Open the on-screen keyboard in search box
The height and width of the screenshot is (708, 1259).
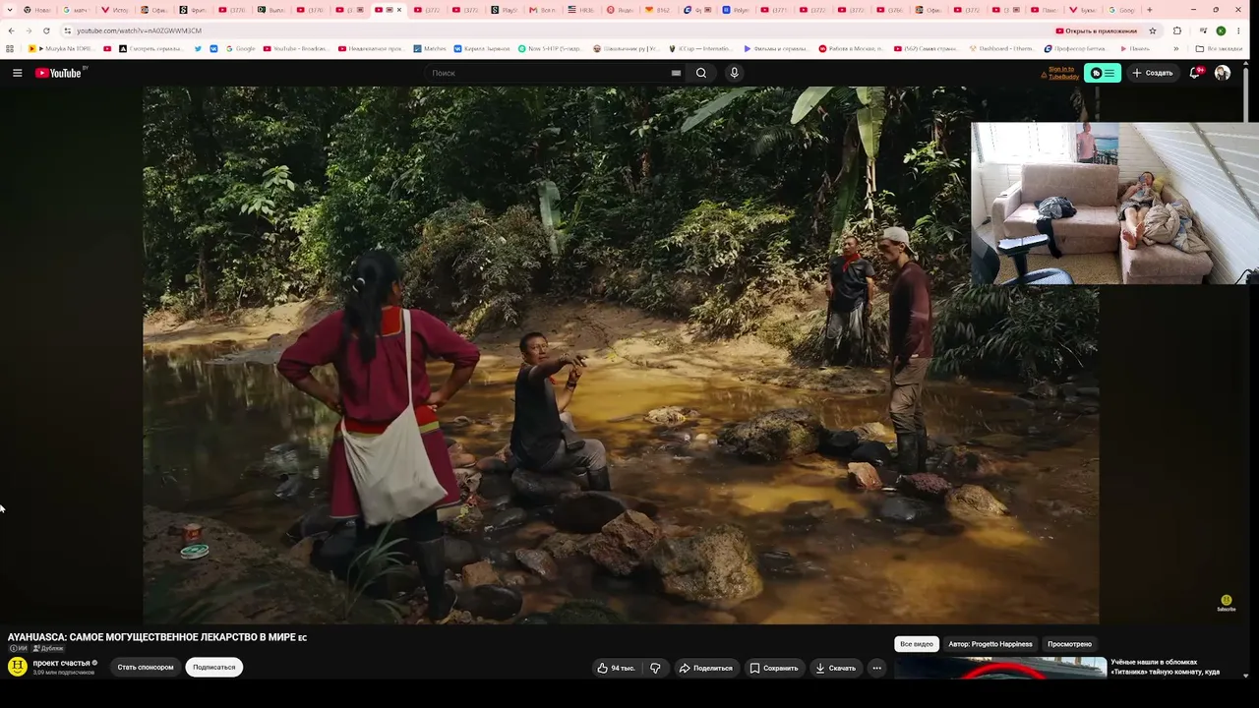click(676, 73)
